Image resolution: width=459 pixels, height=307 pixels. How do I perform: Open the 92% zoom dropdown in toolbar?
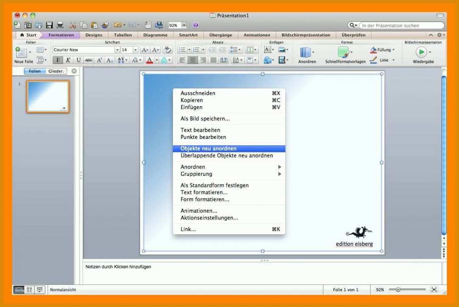point(184,25)
